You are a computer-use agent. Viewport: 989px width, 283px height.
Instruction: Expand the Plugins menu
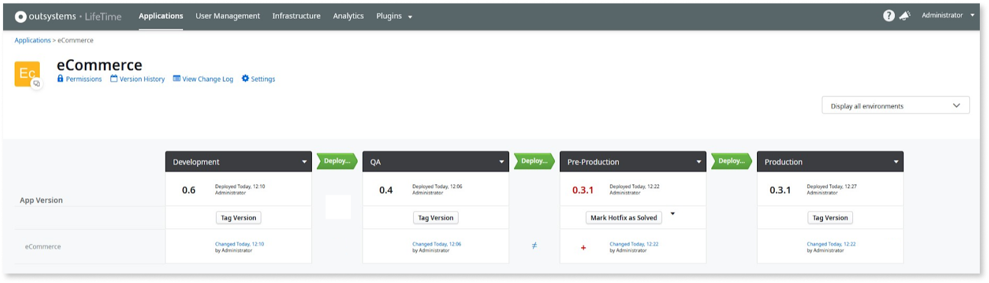click(x=394, y=16)
